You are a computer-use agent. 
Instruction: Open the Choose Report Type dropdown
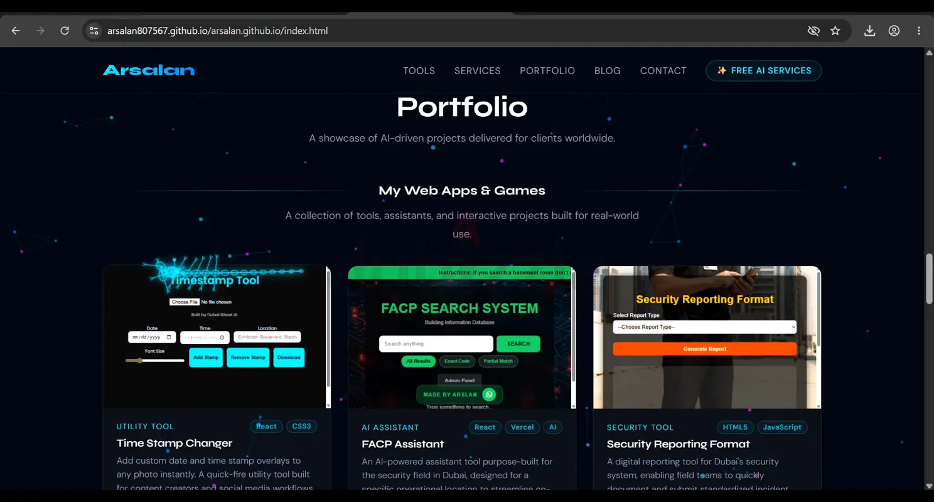(x=705, y=327)
